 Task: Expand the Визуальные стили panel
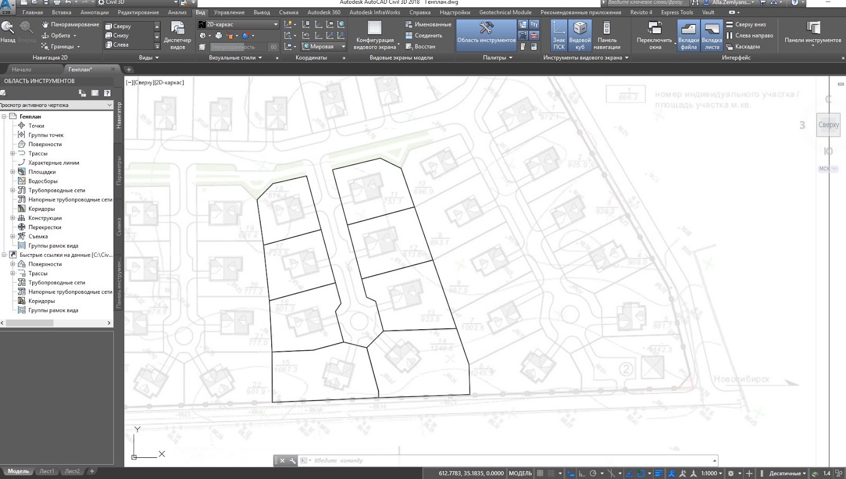tap(235, 58)
